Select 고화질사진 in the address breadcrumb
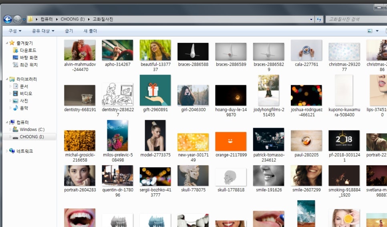Screen dimensions: 387x227 point(103,19)
